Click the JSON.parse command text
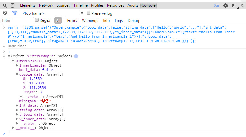 (121, 34)
